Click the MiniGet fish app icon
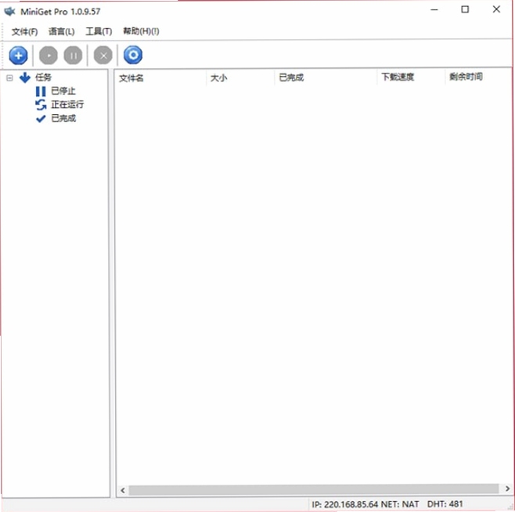 pyautogui.click(x=9, y=12)
